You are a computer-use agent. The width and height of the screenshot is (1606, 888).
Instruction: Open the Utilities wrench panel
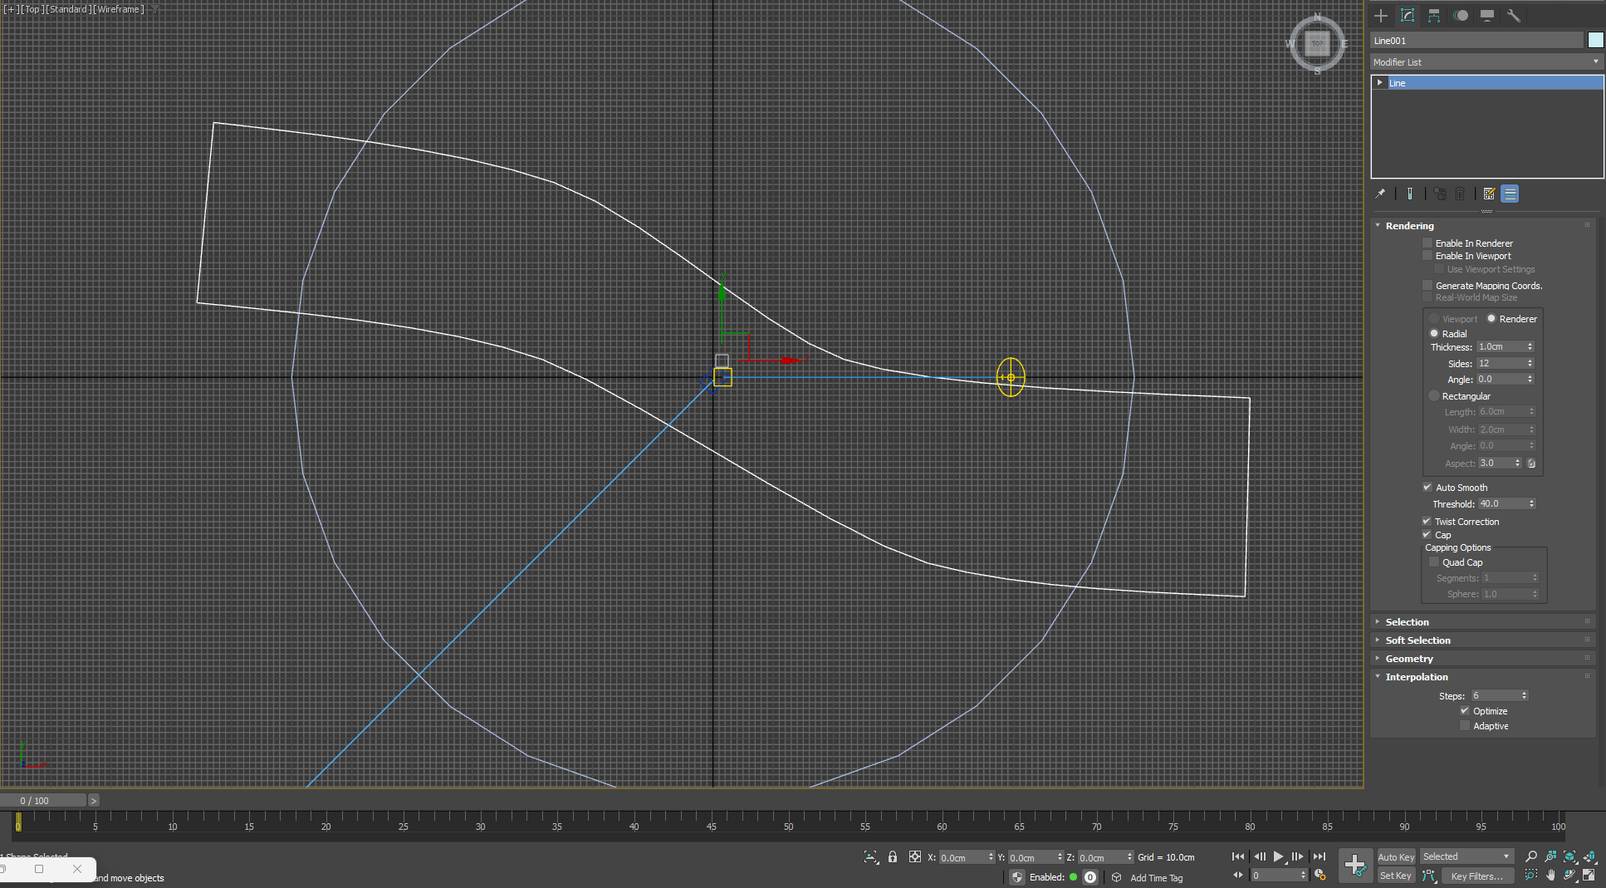point(1513,16)
